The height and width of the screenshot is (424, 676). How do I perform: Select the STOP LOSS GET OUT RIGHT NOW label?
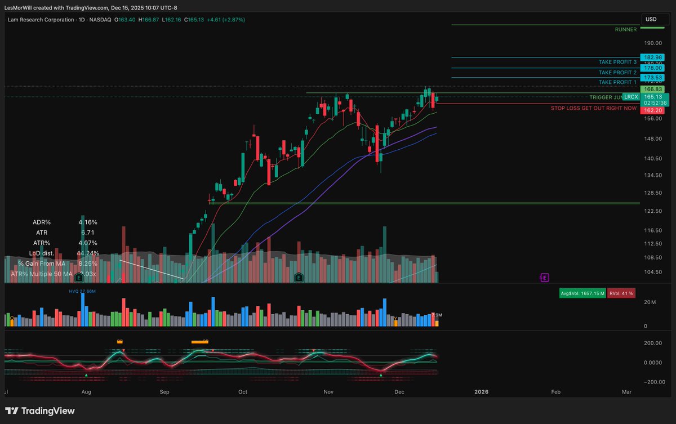[594, 108]
